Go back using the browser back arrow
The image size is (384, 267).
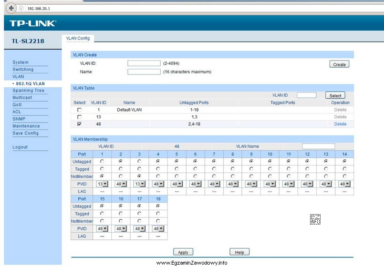pyautogui.click(x=11, y=8)
